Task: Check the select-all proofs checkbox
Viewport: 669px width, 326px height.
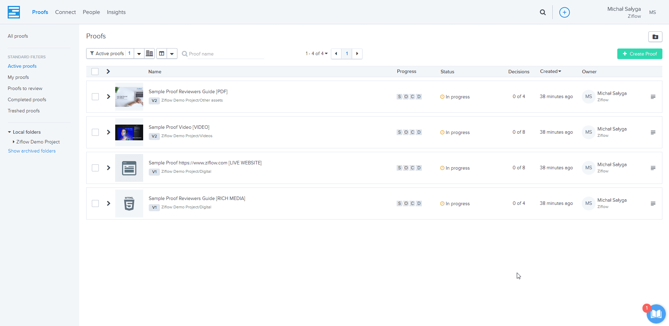Action: pyautogui.click(x=95, y=72)
